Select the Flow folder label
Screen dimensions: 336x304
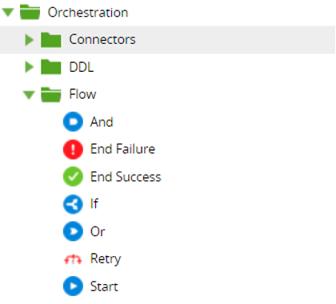82,94
